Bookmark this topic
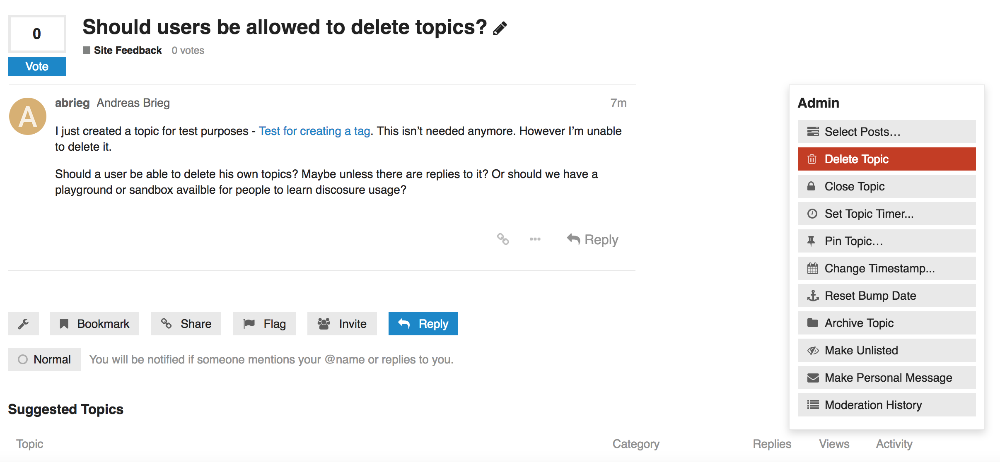 point(94,324)
